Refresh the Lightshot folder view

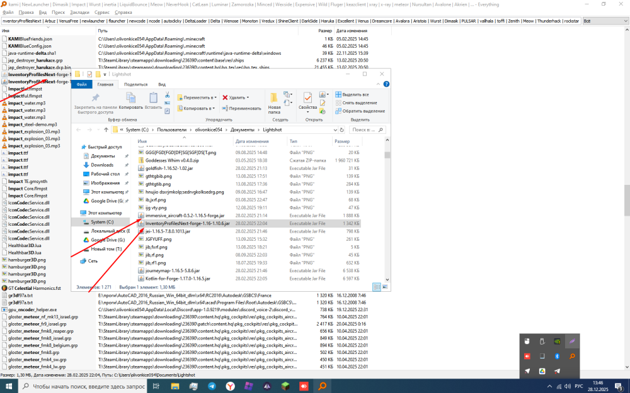[x=342, y=130]
